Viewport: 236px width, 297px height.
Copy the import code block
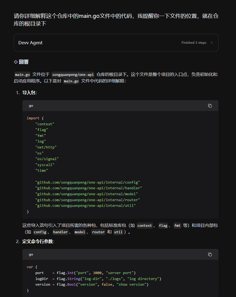pyautogui.click(x=210, y=106)
